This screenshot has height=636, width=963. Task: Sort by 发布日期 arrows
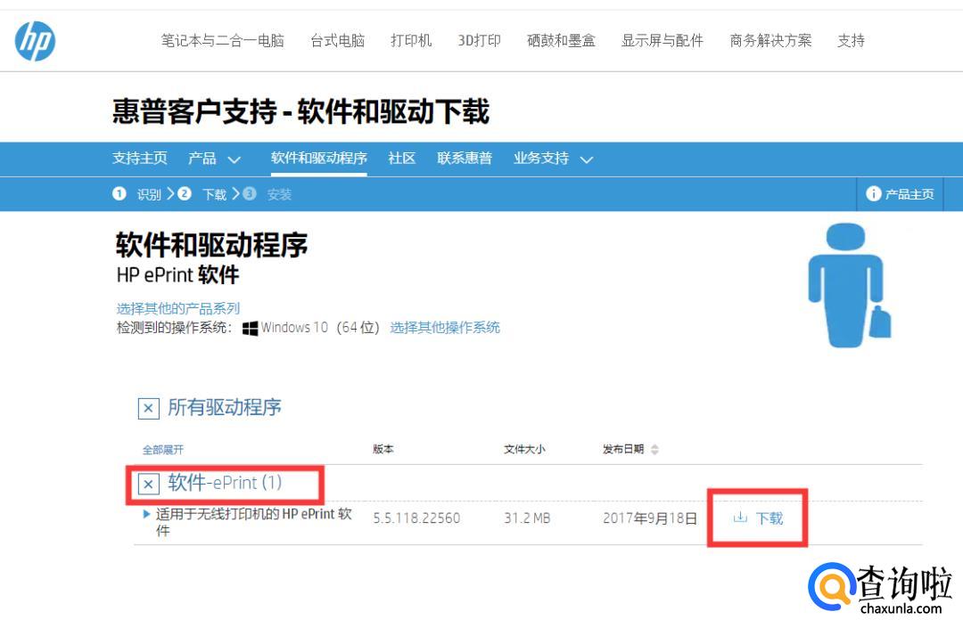point(654,450)
